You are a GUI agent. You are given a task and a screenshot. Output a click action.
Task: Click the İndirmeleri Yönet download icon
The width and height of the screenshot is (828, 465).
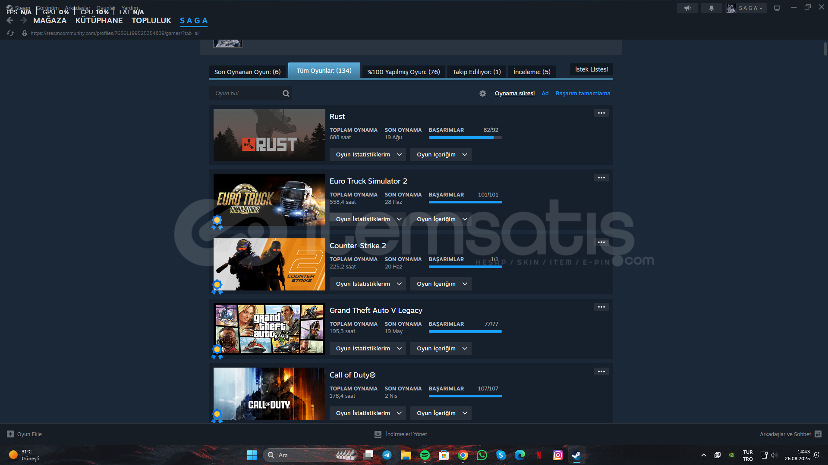click(378, 434)
